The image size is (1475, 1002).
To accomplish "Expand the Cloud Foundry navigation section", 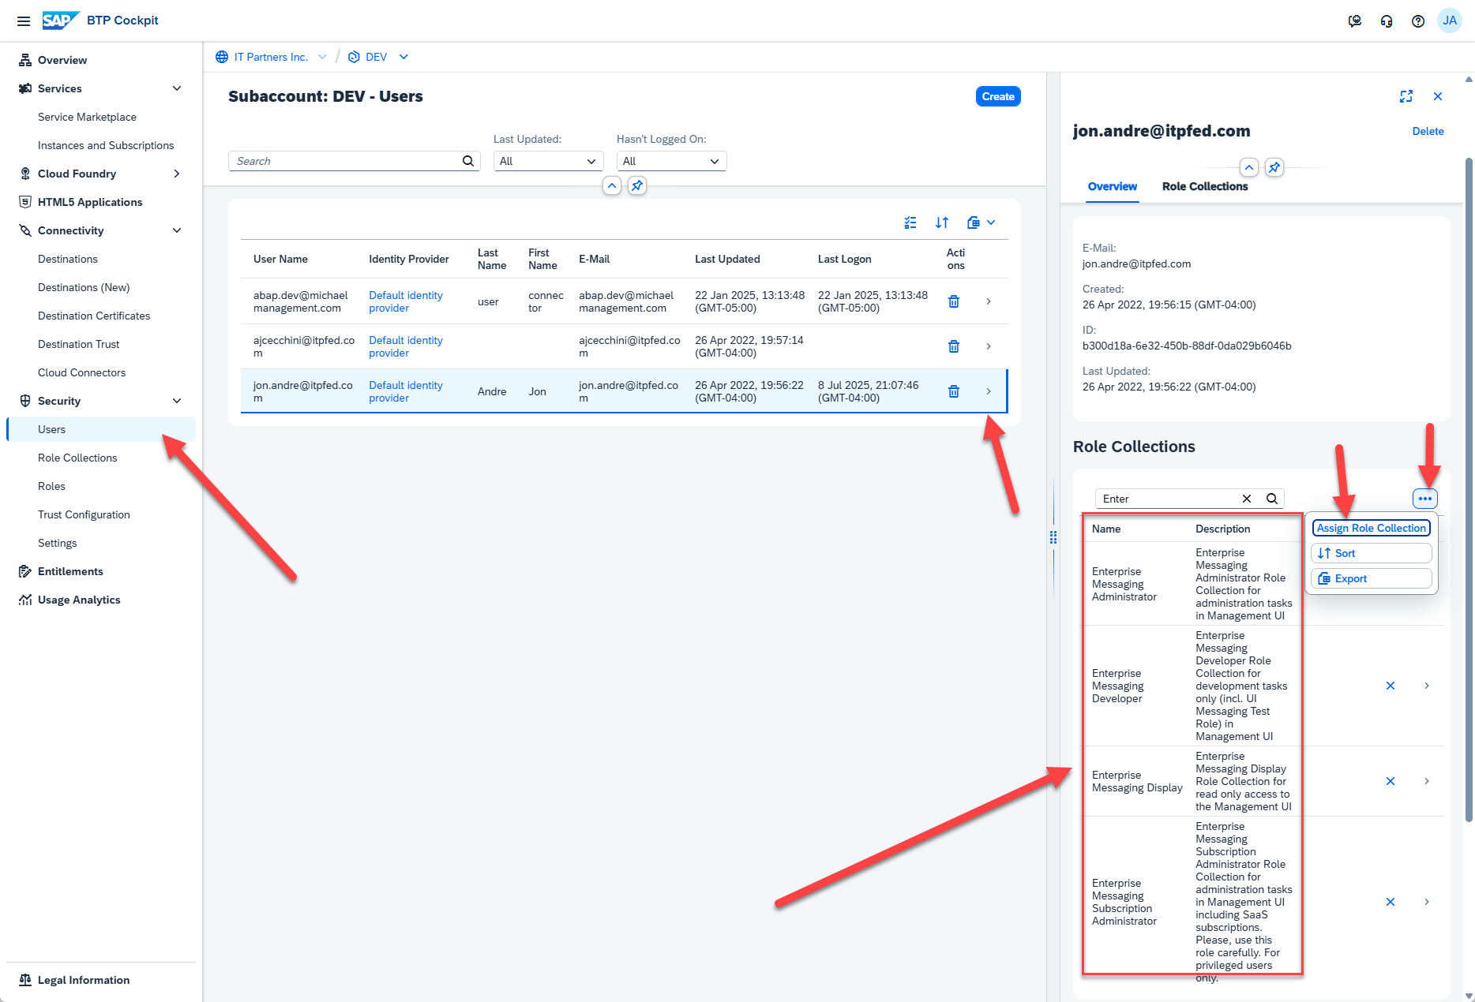I will [x=176, y=174].
